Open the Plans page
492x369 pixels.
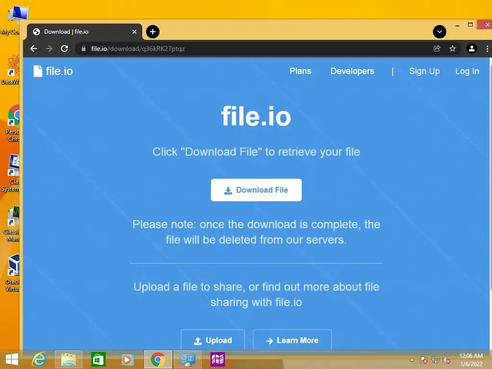(x=300, y=71)
